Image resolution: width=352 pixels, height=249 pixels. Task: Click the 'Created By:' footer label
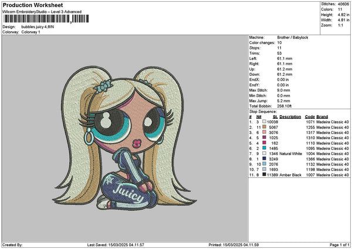tap(12, 245)
